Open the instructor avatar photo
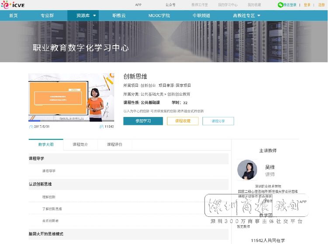 (x=247, y=170)
